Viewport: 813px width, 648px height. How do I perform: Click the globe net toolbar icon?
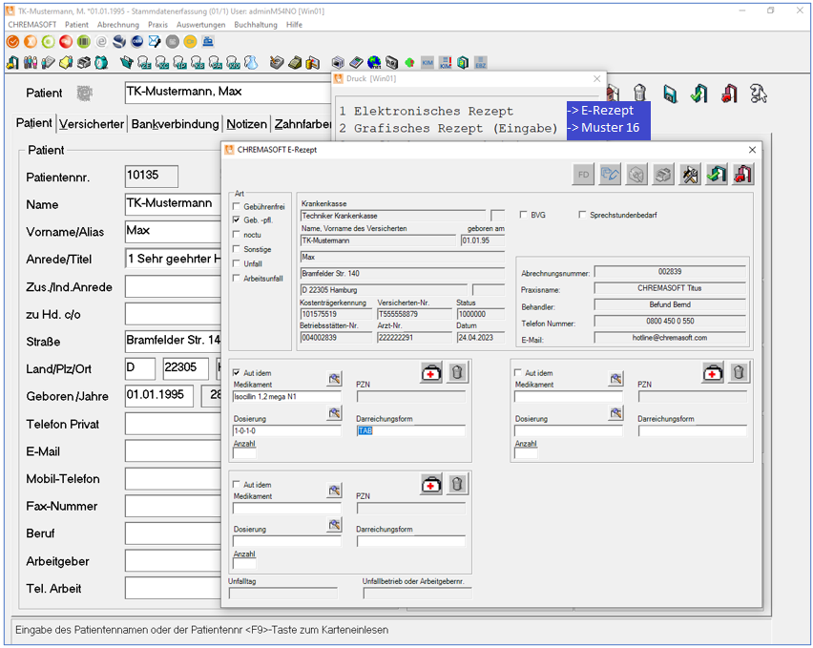click(x=374, y=63)
